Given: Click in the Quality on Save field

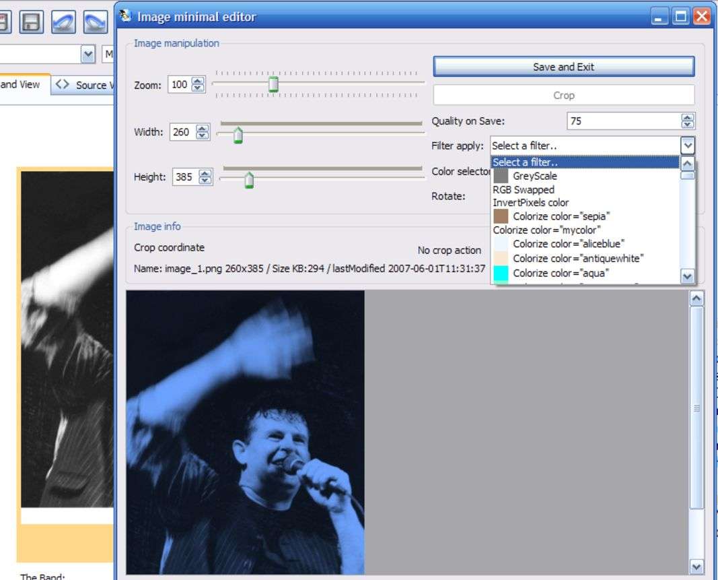Looking at the screenshot, I should coord(622,121).
